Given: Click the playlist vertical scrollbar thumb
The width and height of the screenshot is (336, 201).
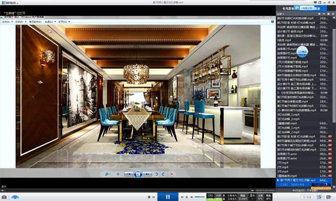Looking at the screenshot, I should 334,76.
